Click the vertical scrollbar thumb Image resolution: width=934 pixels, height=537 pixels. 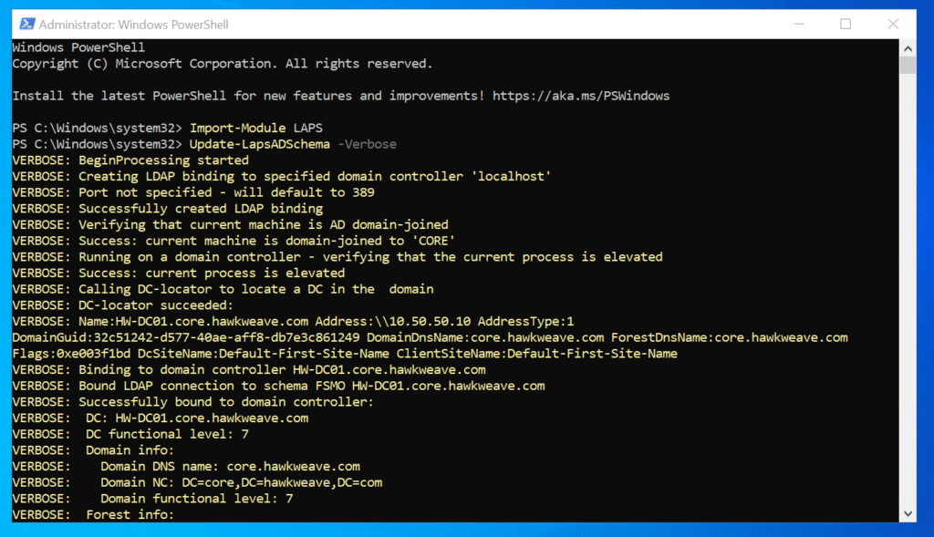click(x=908, y=65)
